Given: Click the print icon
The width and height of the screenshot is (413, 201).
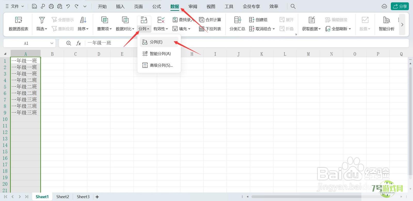Looking at the screenshot, I should point(51,6).
